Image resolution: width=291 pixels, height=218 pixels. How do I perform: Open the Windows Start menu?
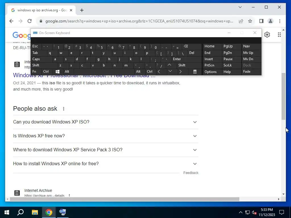tap(7, 212)
